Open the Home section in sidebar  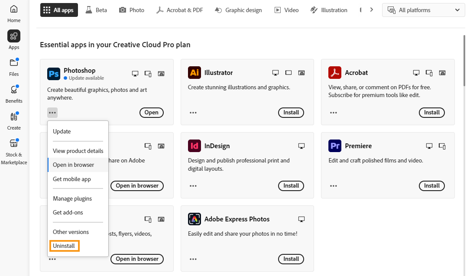point(14,13)
